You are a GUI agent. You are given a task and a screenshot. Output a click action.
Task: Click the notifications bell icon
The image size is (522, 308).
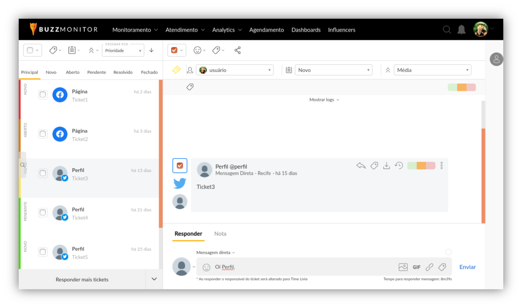click(461, 30)
